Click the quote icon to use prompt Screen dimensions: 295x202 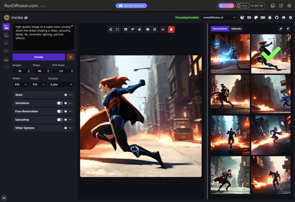coord(125,29)
